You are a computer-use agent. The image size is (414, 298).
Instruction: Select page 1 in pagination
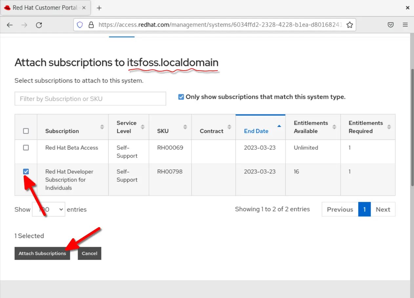point(364,209)
